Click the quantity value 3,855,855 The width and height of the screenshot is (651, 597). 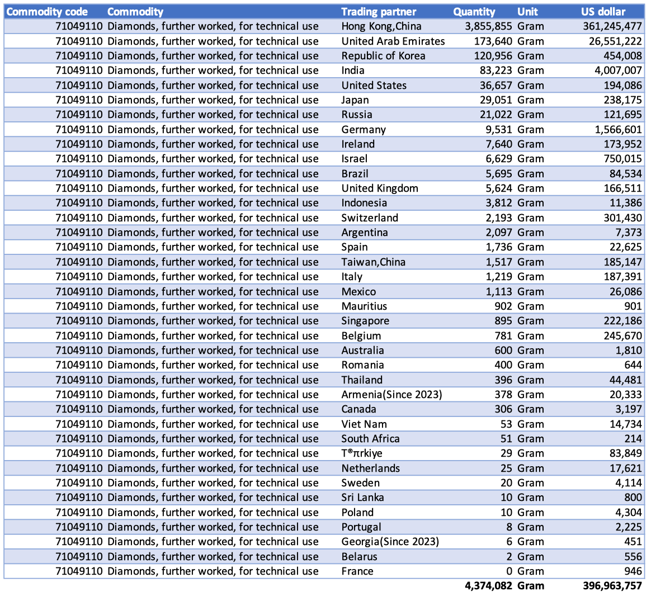click(x=488, y=26)
